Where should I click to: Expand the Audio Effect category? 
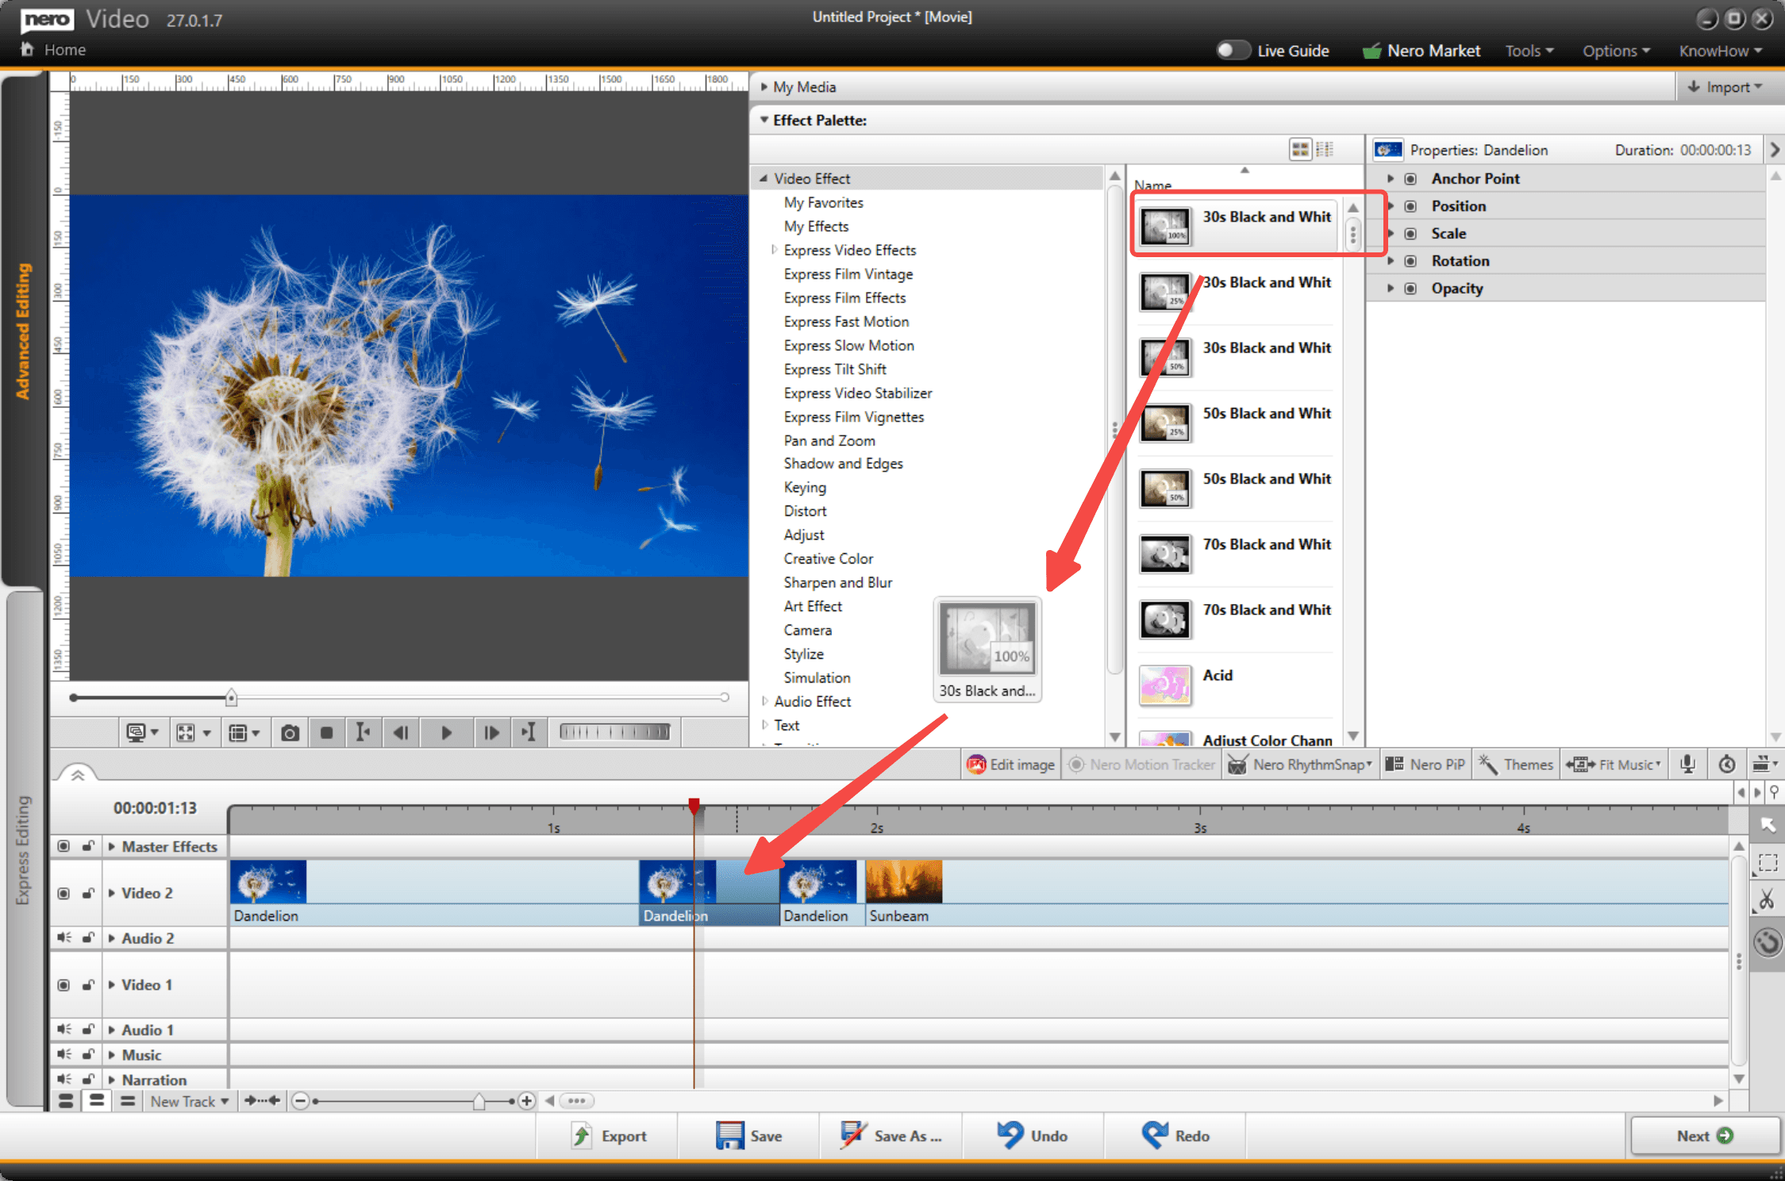(765, 702)
